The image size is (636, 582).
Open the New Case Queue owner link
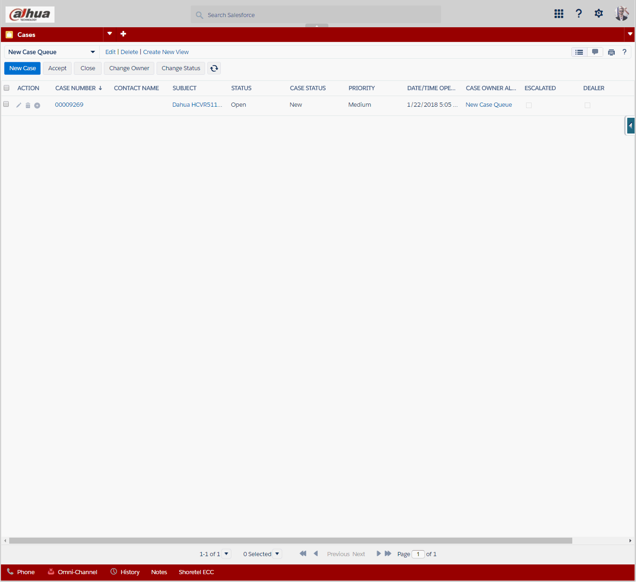(489, 105)
